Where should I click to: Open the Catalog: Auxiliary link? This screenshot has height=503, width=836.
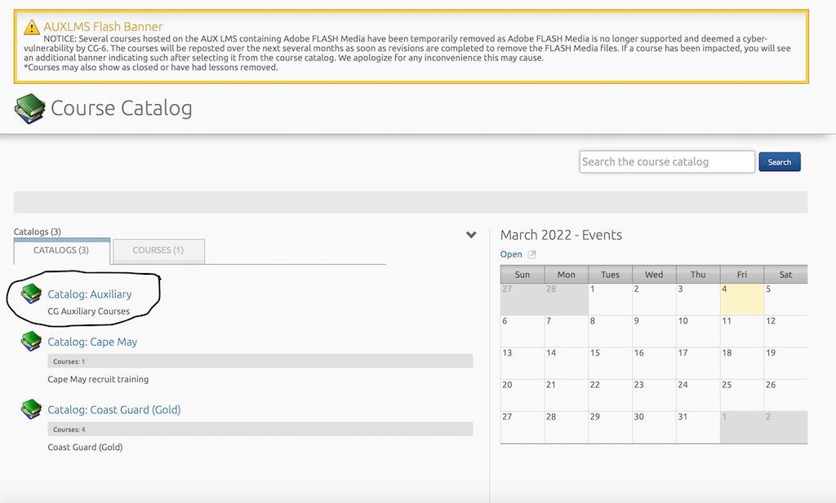pos(89,294)
